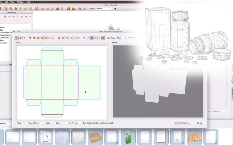The height and width of the screenshot is (145, 233).
Task: Click the green pen icon in Carton toolbar
Action: pos(88,38)
